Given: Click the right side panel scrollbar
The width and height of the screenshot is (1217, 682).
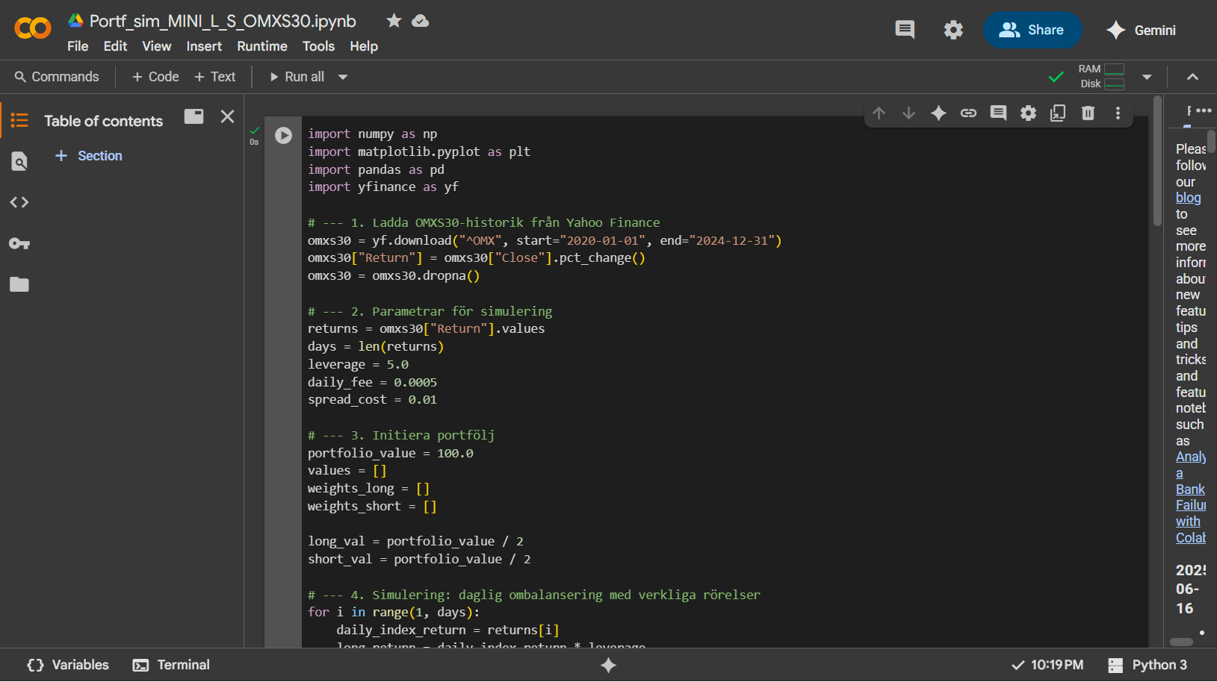Looking at the screenshot, I should 1212,141.
